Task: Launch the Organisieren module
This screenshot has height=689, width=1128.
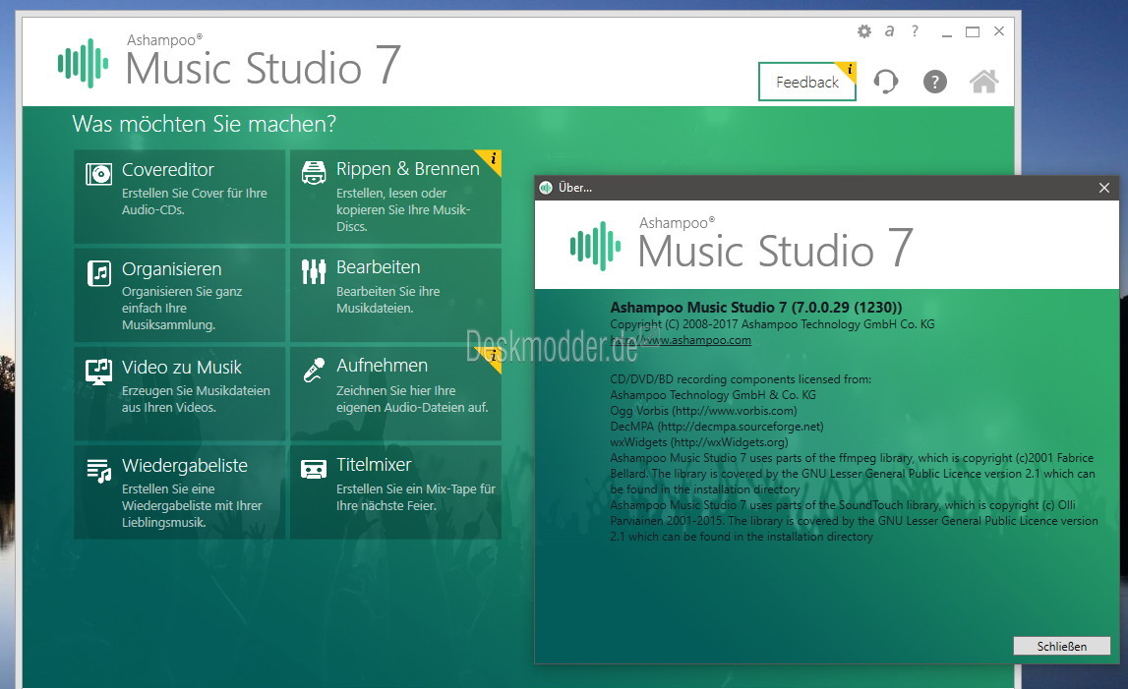Action: (180, 295)
